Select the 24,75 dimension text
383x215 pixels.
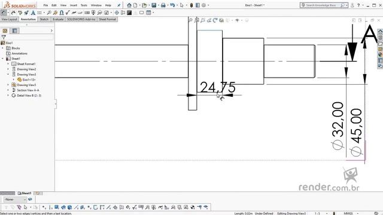point(218,87)
